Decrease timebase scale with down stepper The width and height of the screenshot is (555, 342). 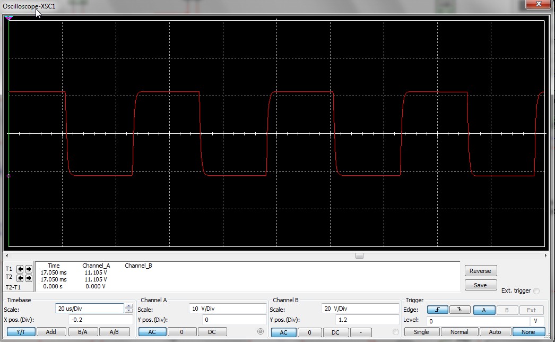click(x=128, y=311)
